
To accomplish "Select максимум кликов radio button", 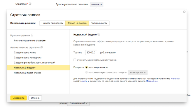I will (x=86, y=67).
